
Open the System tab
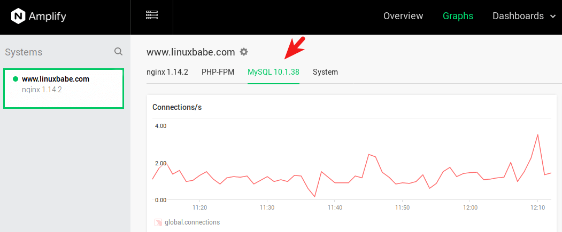click(x=325, y=72)
